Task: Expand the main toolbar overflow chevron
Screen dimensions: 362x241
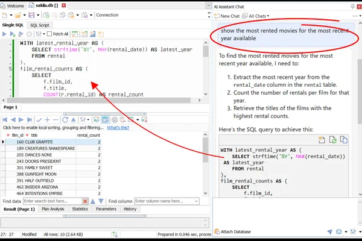Action: [209, 15]
